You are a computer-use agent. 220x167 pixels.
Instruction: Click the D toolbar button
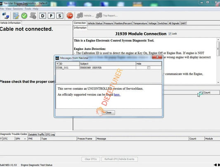coord(43,16)
